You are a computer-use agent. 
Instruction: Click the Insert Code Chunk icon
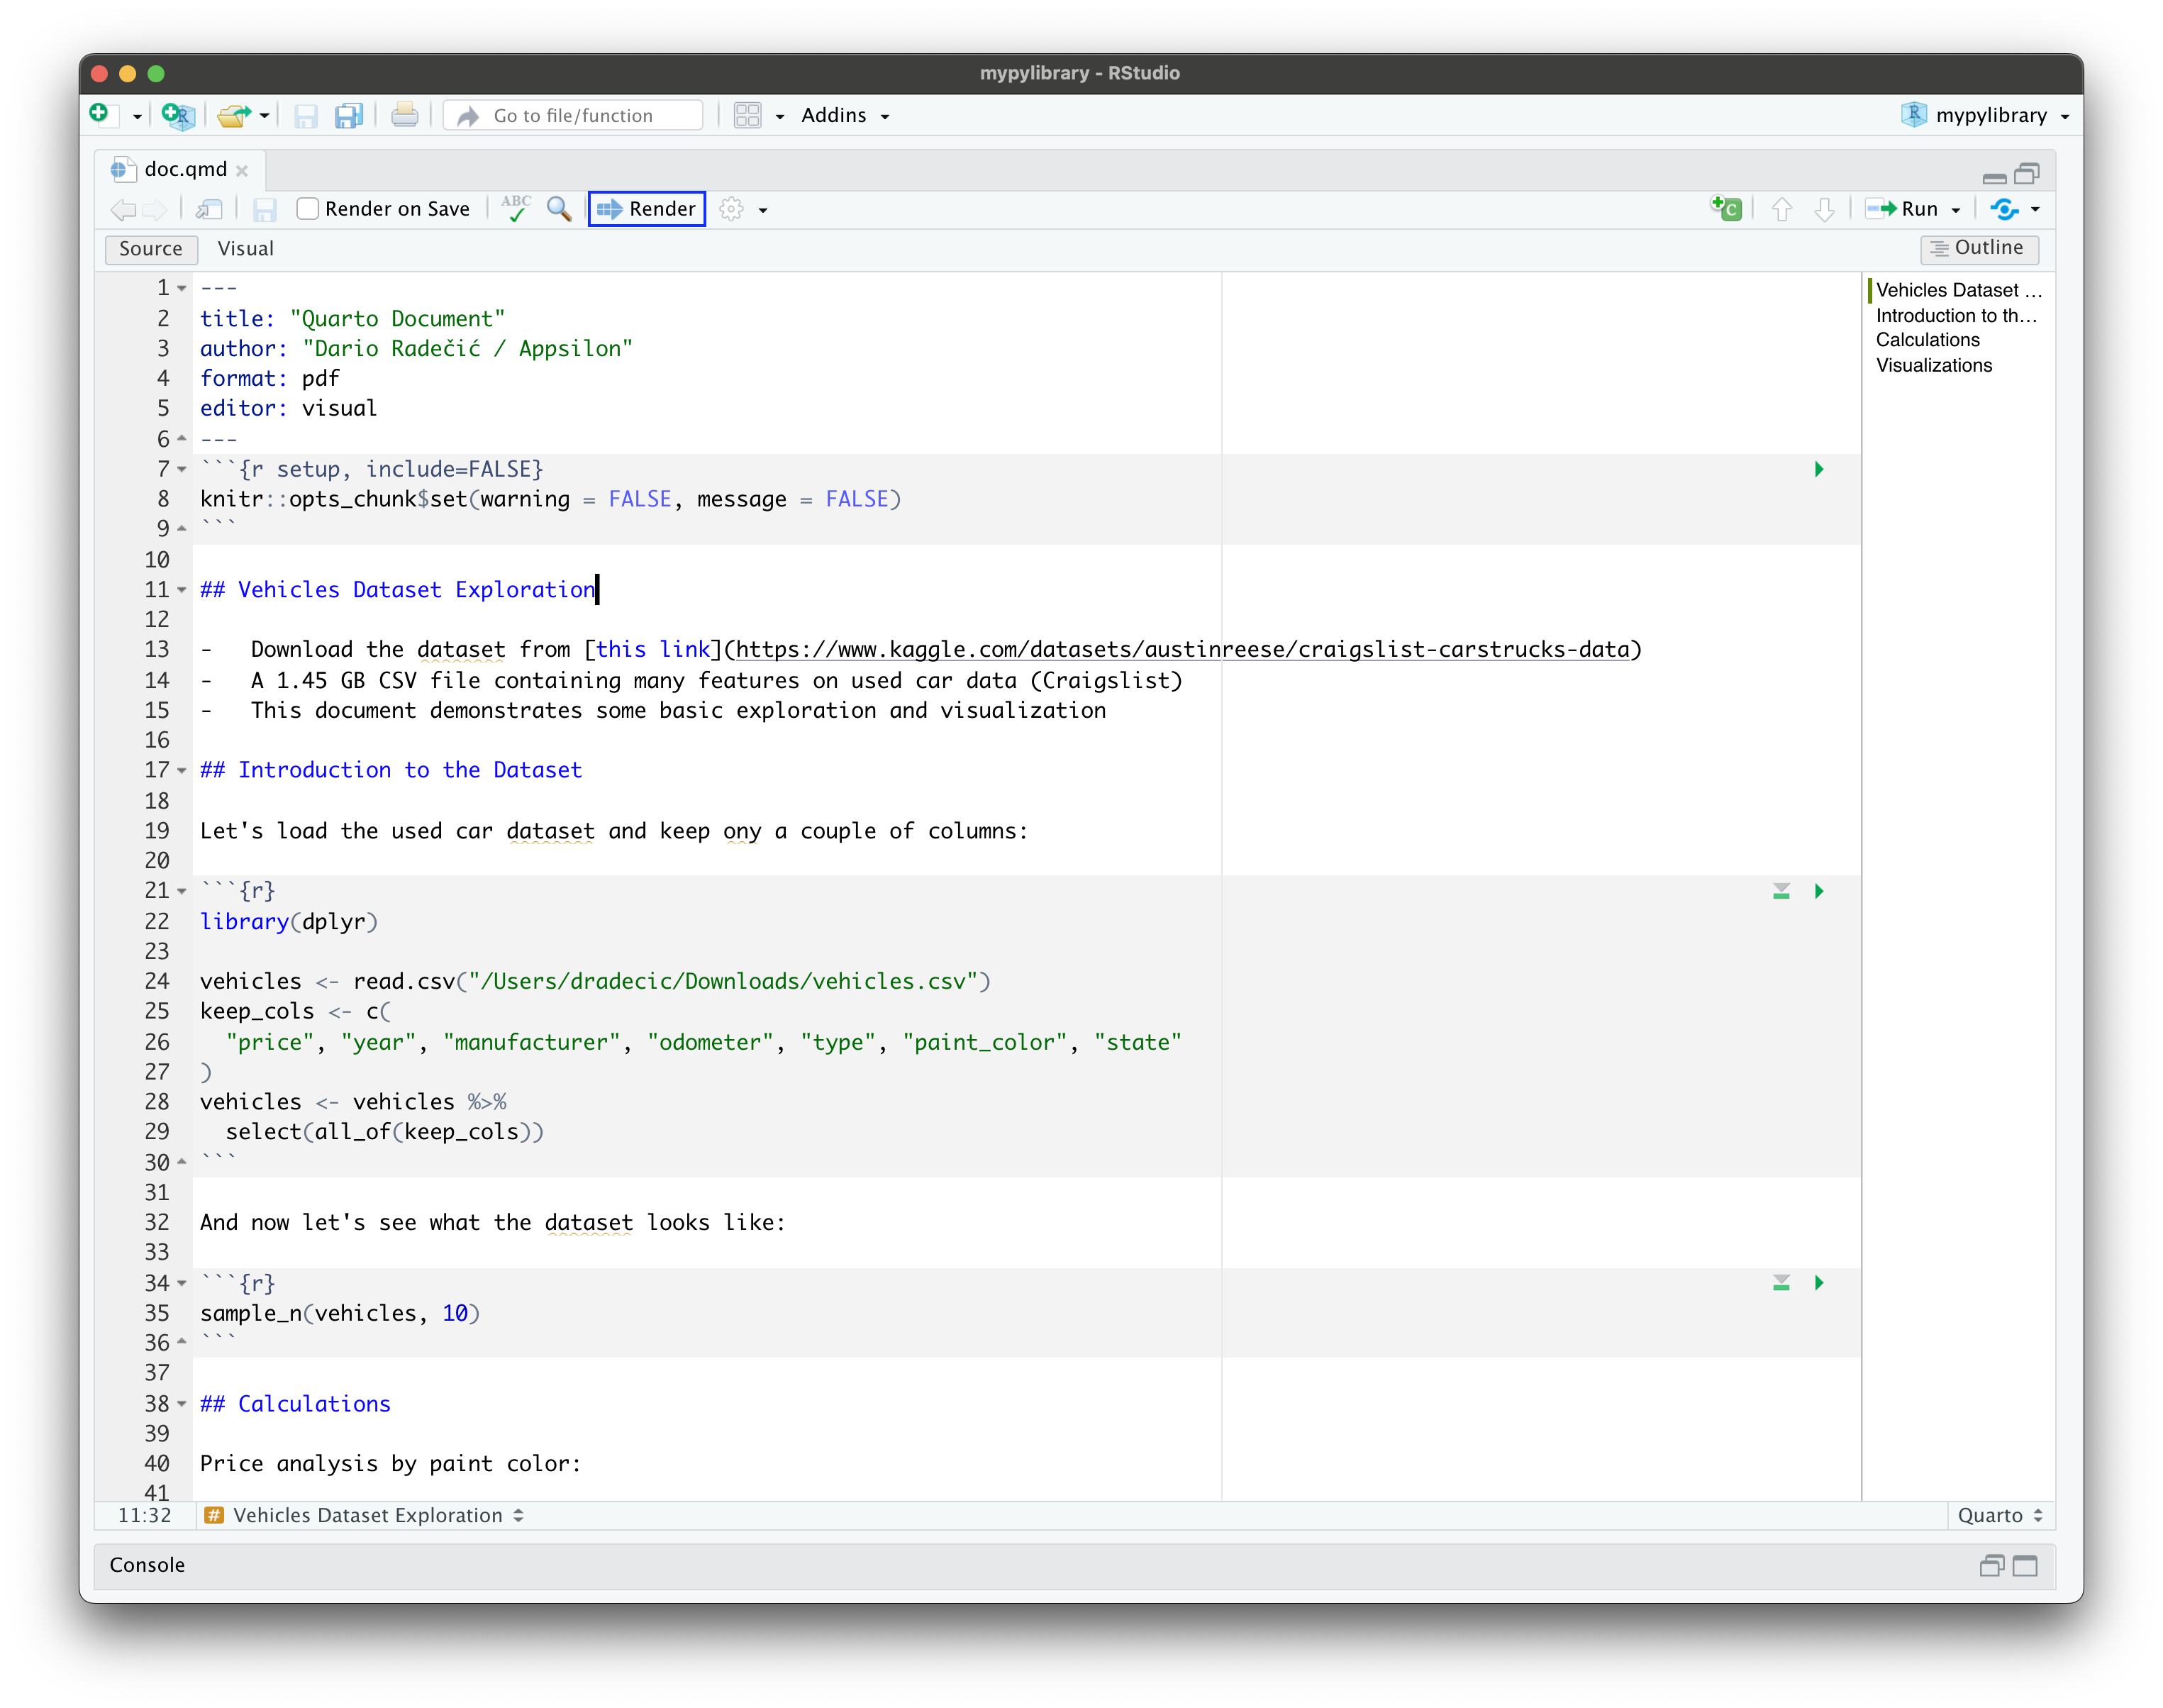(1727, 208)
